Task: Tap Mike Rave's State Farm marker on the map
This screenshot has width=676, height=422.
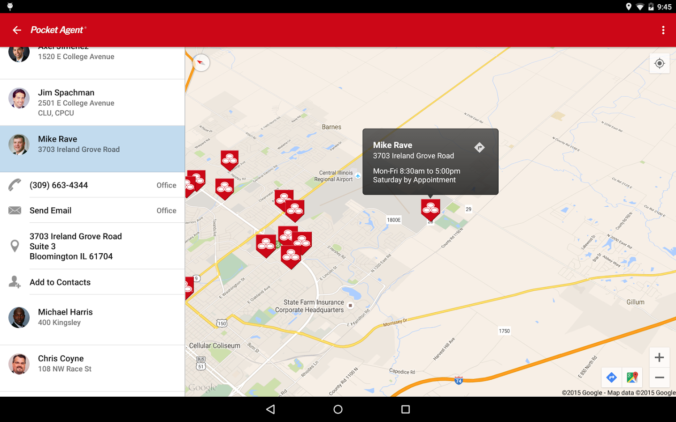Action: 430,208
